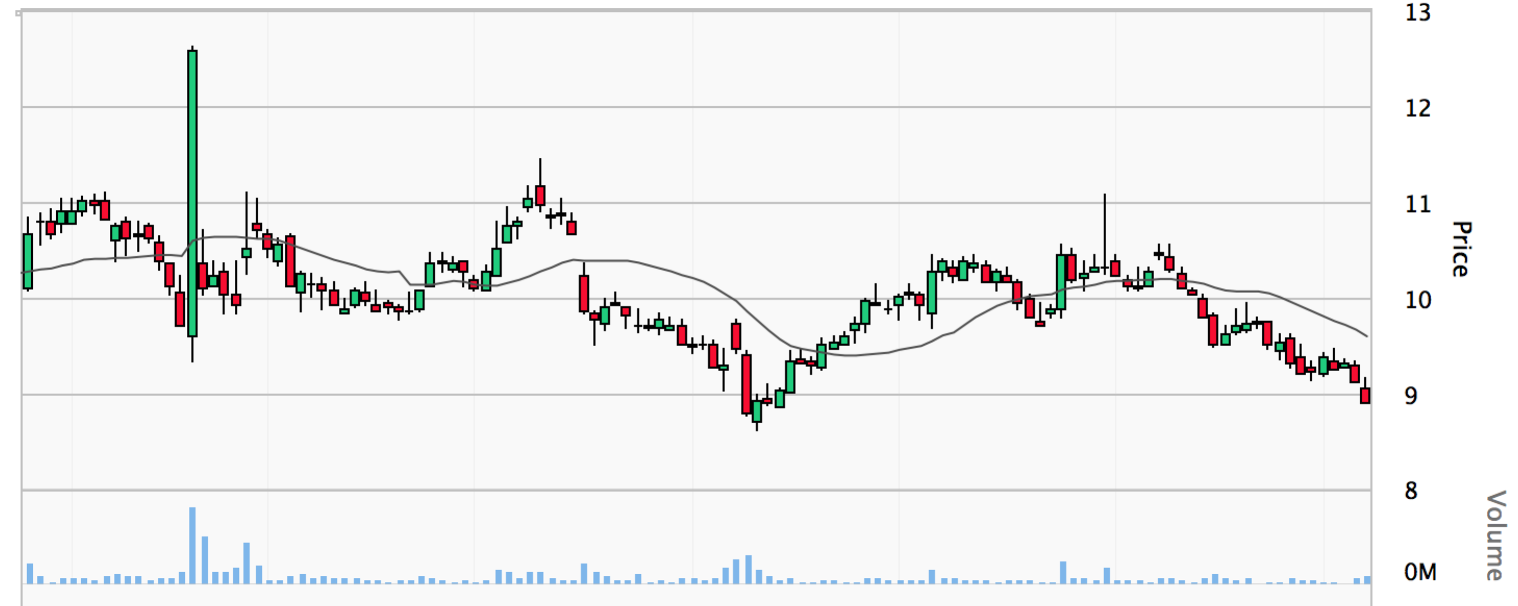This screenshot has width=1518, height=606.
Task: Click the first green candlestick at chart's left edge
Action: point(28,261)
